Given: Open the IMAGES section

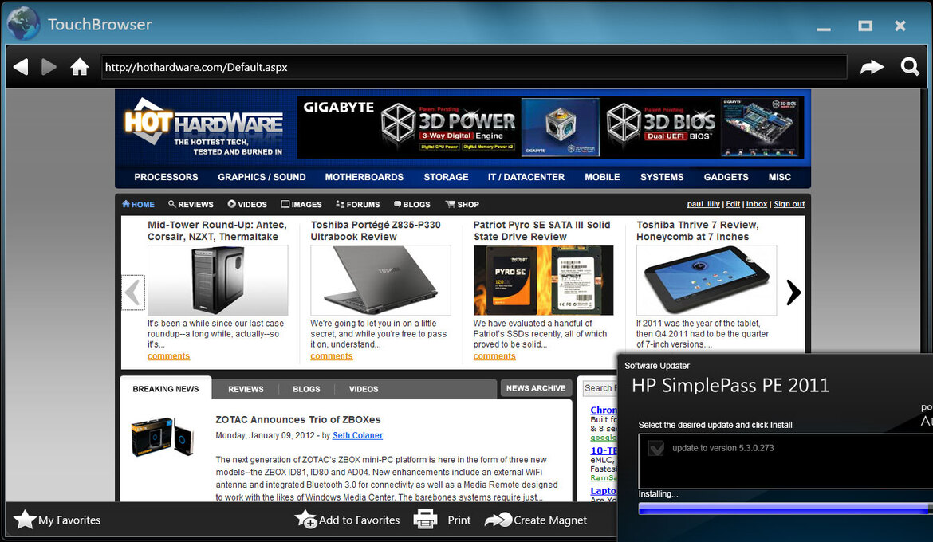Looking at the screenshot, I should coord(301,204).
